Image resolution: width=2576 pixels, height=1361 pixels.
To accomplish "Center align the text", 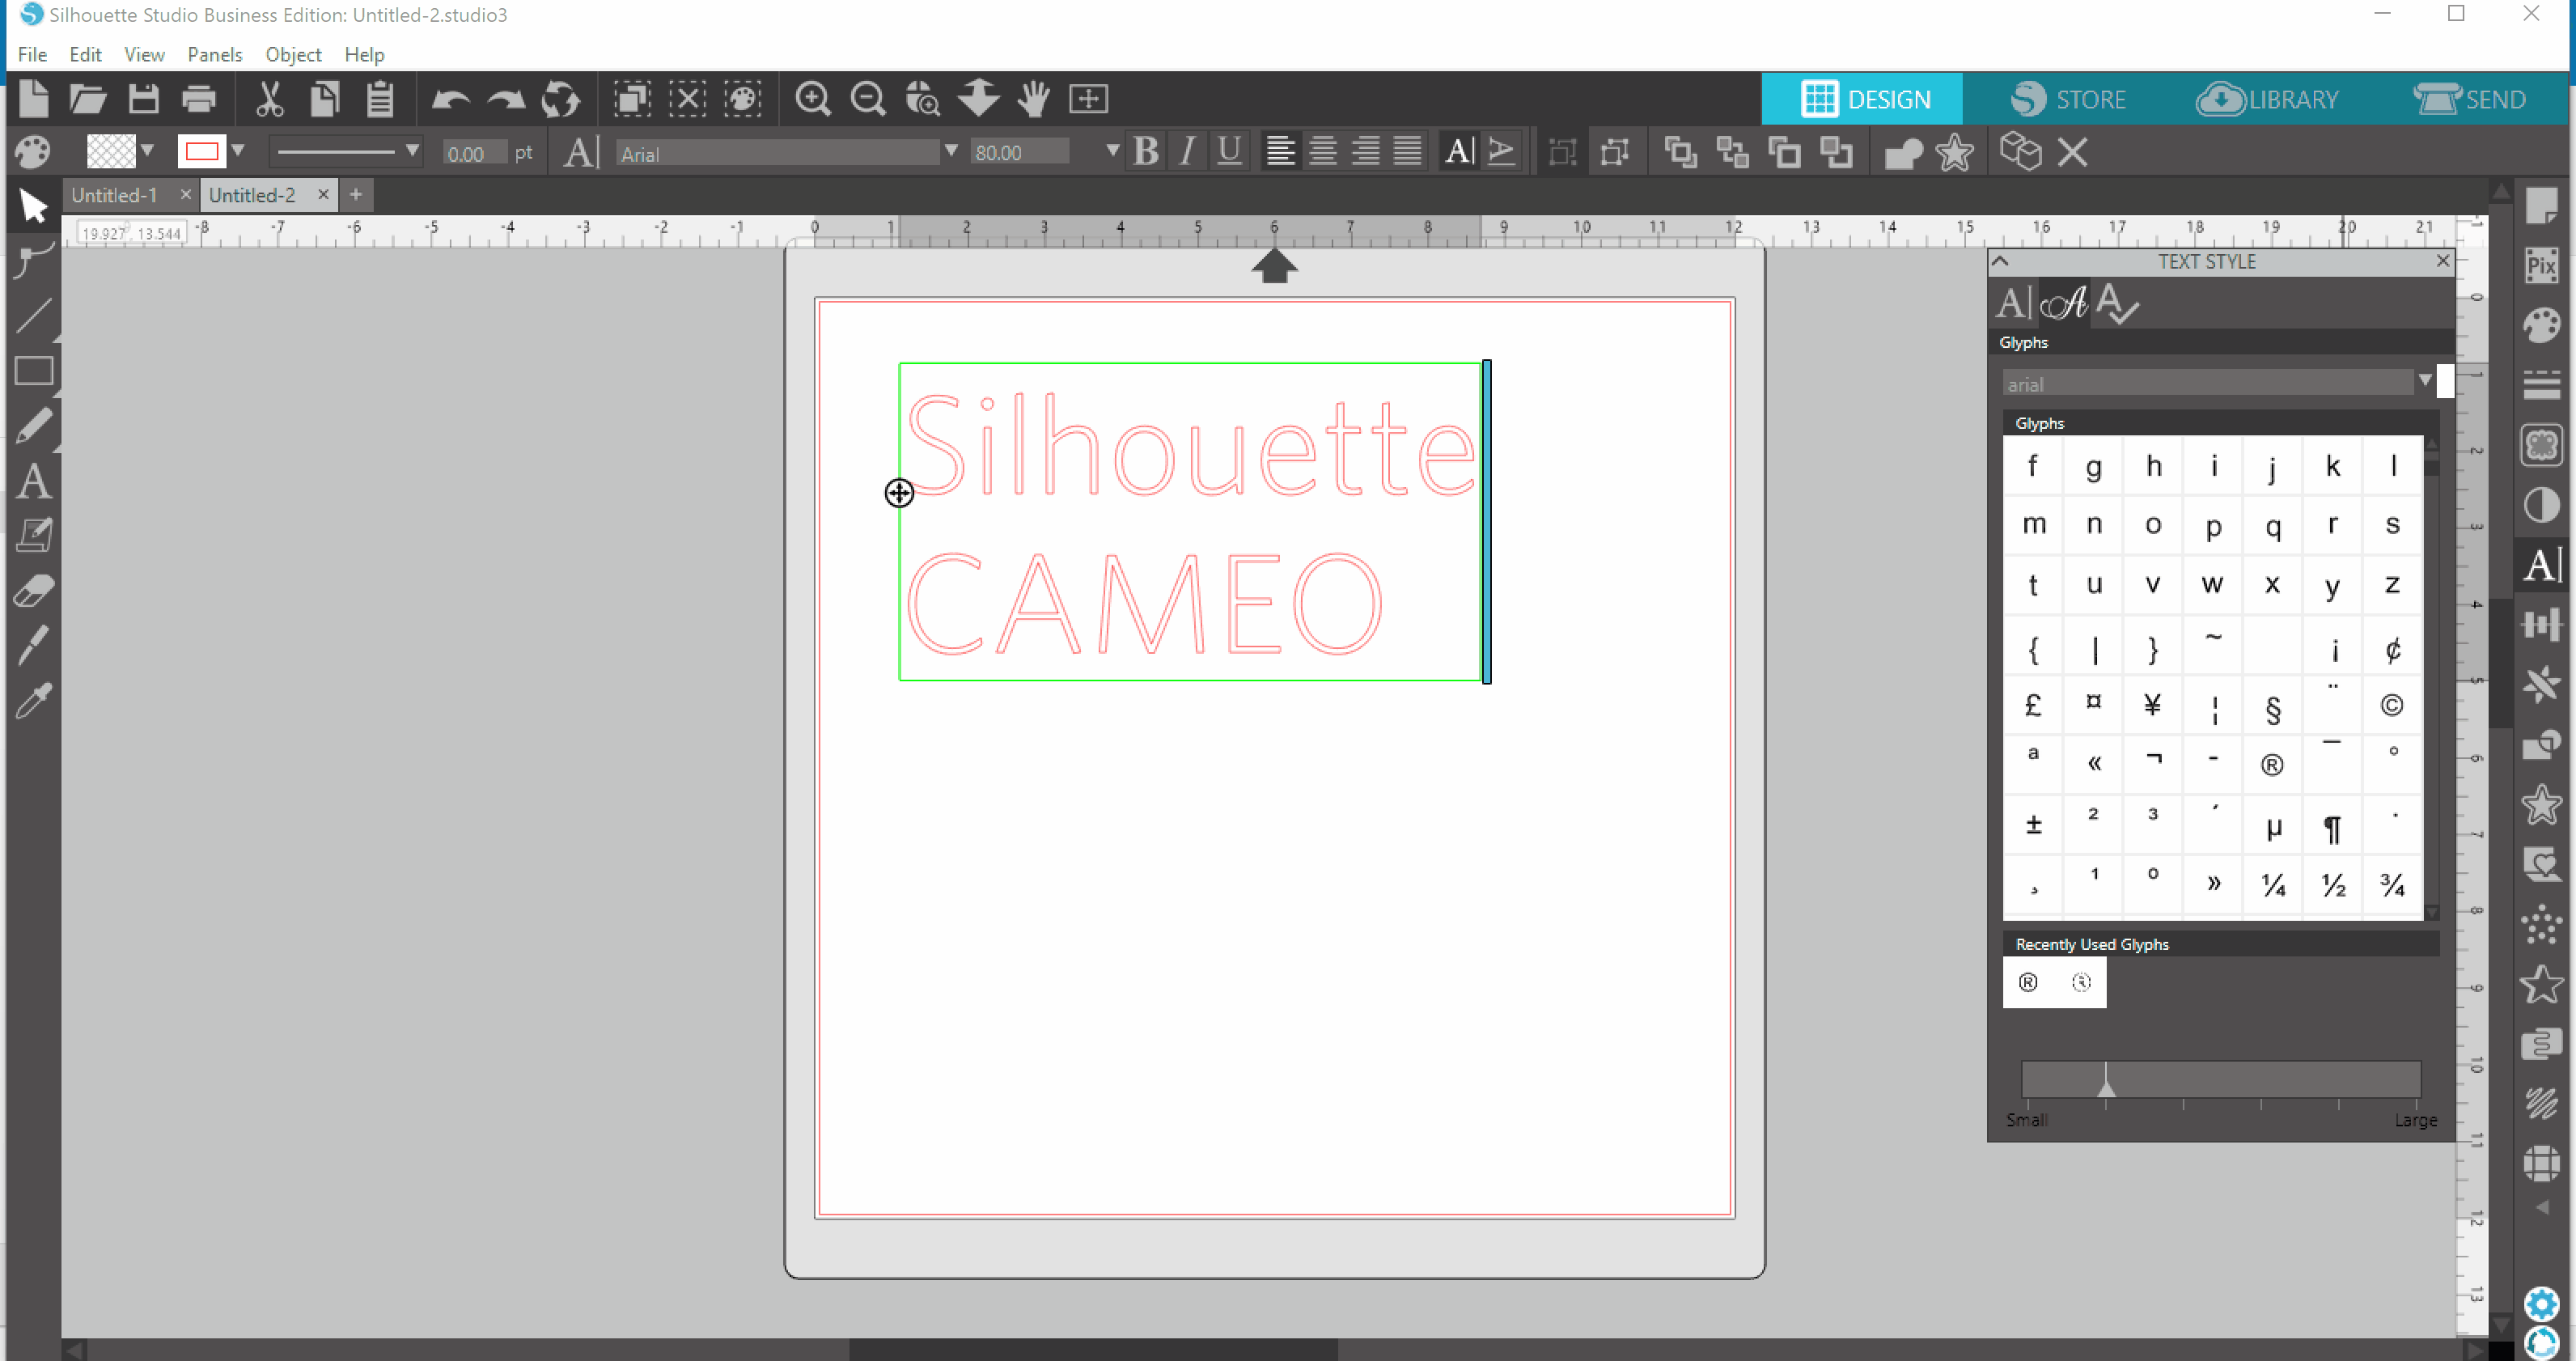I will (1323, 152).
